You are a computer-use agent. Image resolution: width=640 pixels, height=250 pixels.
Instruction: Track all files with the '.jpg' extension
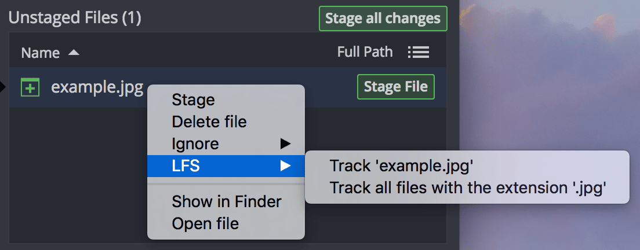pos(467,188)
